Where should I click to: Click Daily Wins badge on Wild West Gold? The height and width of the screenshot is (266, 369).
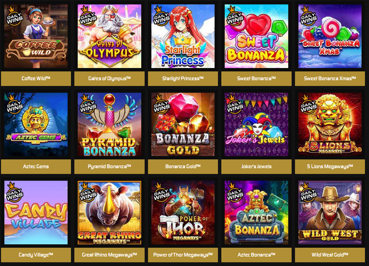[x=309, y=193]
